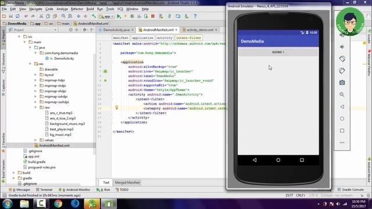Click the lightbulb intention icon in editor
Image resolution: width=372 pixels, height=209 pixels.
click(x=117, y=107)
